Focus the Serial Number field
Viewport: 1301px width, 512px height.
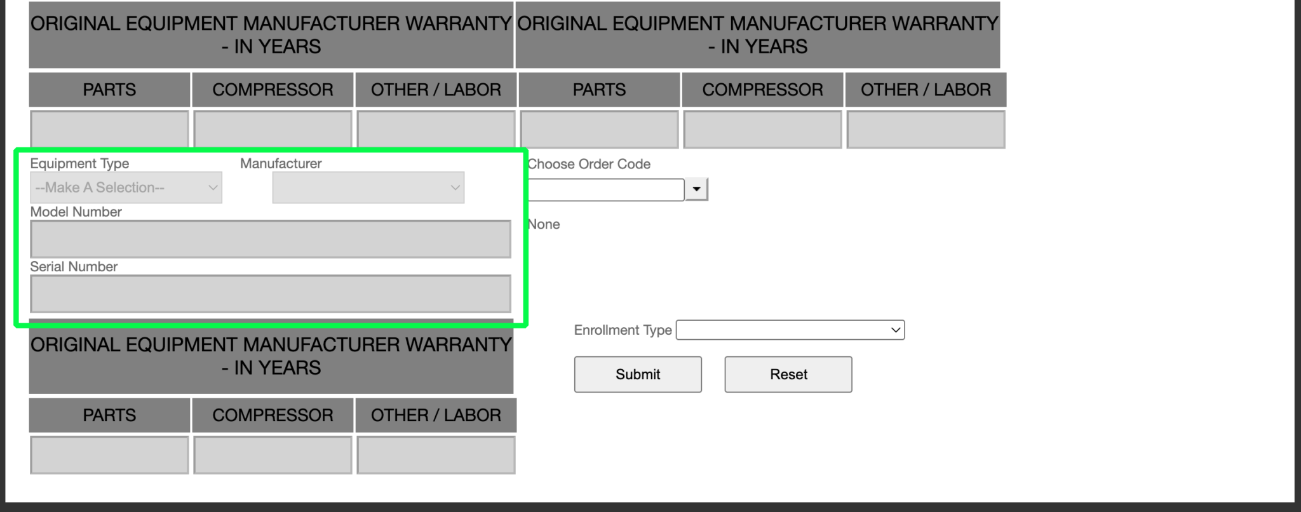[x=271, y=294]
